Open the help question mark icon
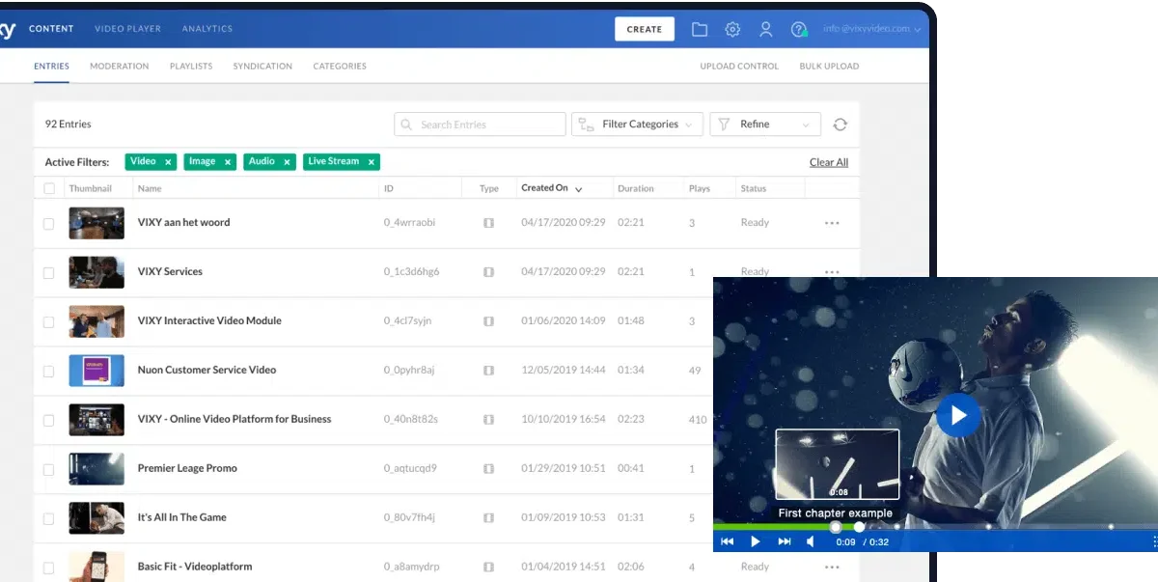This screenshot has height=582, width=1158. (799, 29)
